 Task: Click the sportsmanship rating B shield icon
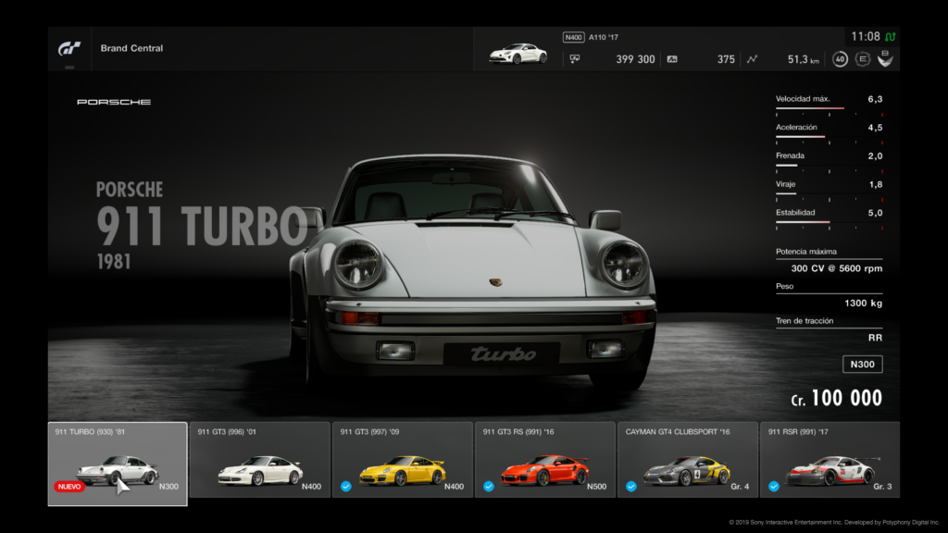(x=885, y=58)
